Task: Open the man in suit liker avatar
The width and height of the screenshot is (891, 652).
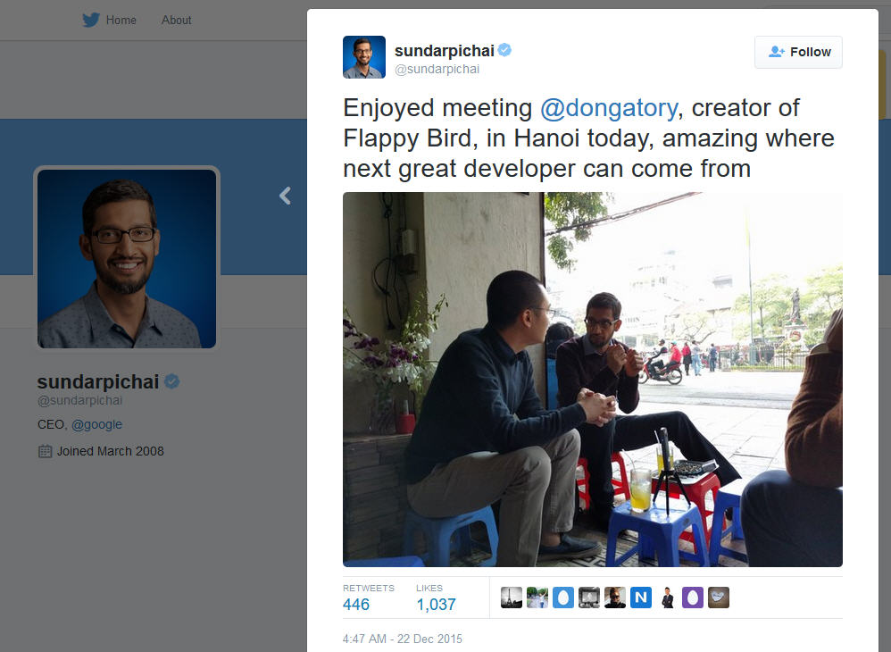Action: [x=667, y=598]
